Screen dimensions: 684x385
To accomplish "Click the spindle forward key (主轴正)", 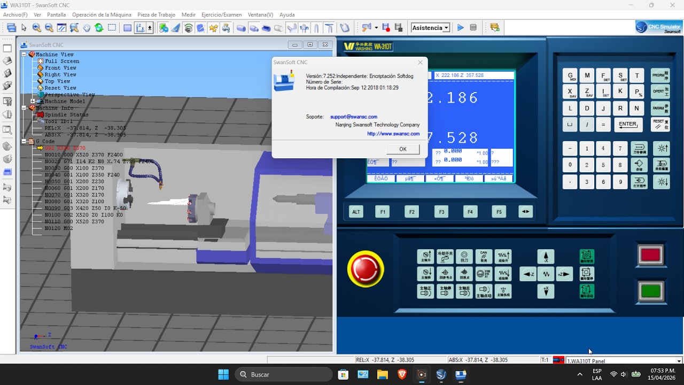I will [x=425, y=291].
